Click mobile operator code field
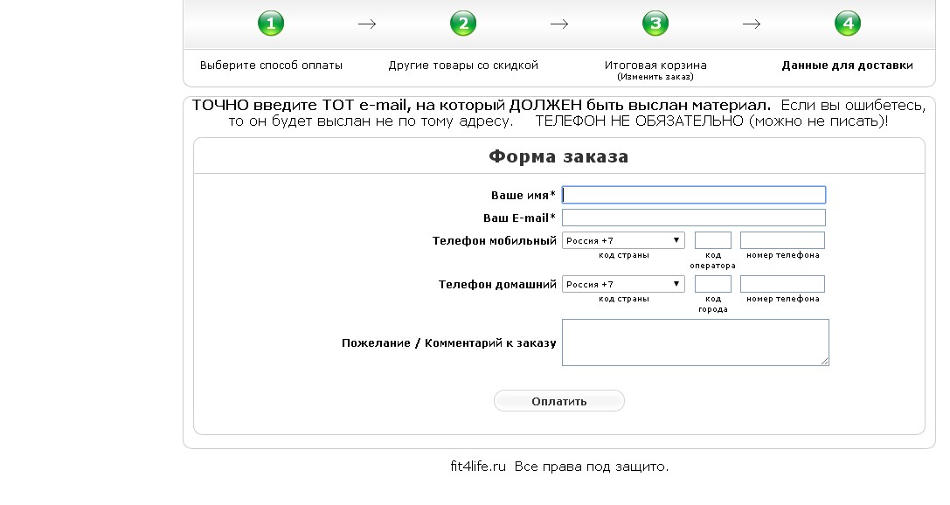This screenshot has width=950, height=505. pyautogui.click(x=713, y=240)
